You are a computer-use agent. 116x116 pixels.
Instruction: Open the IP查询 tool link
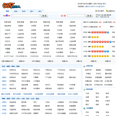88,74
